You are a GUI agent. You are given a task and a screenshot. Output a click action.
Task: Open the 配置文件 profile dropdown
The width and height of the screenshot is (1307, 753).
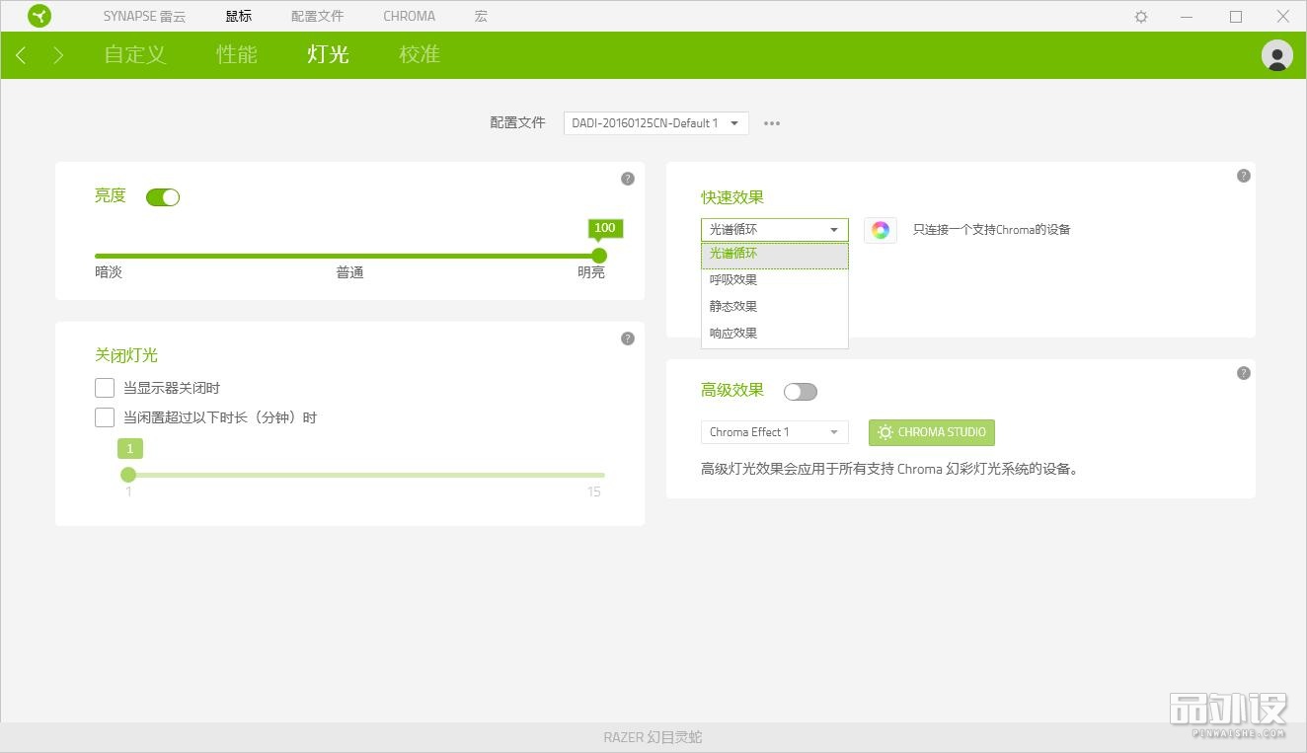(x=655, y=123)
